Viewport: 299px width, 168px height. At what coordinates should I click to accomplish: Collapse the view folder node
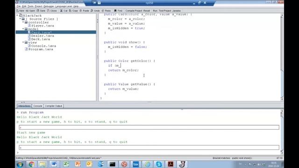click(23, 42)
